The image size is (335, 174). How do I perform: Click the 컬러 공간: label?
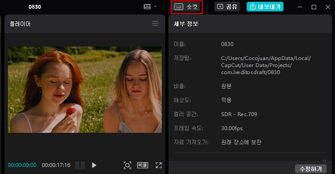pyautogui.click(x=186, y=114)
